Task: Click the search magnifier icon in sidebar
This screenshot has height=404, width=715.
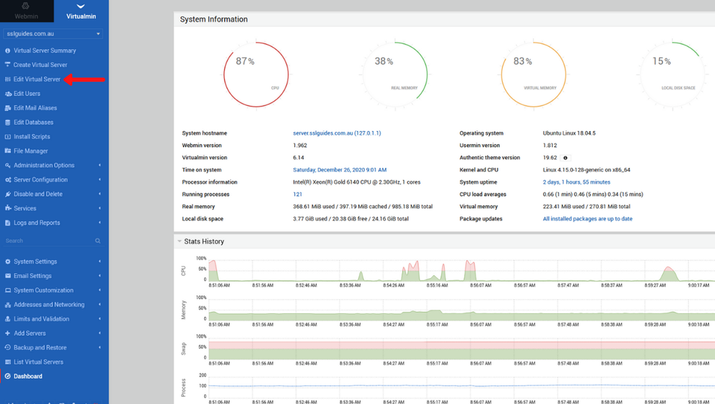Action: click(98, 241)
